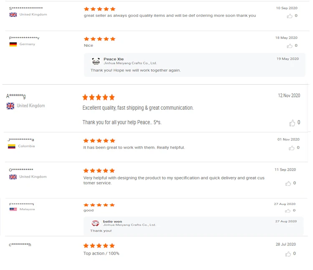Like the 12 Nov 2020 review
The width and height of the screenshot is (313, 270).
(292, 123)
